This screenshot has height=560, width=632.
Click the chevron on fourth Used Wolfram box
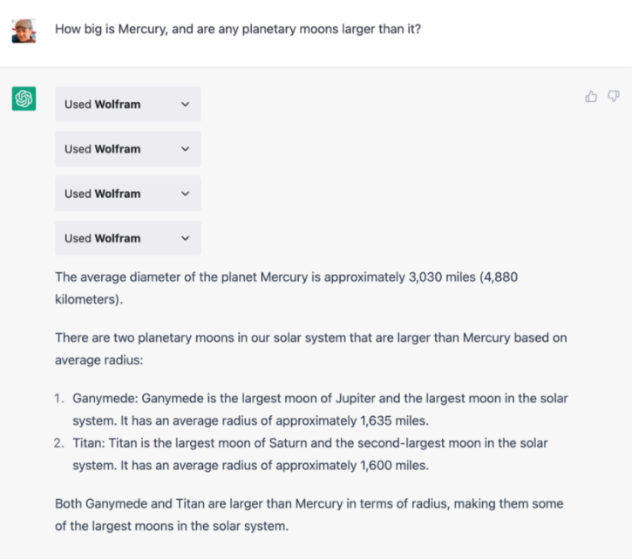point(185,238)
